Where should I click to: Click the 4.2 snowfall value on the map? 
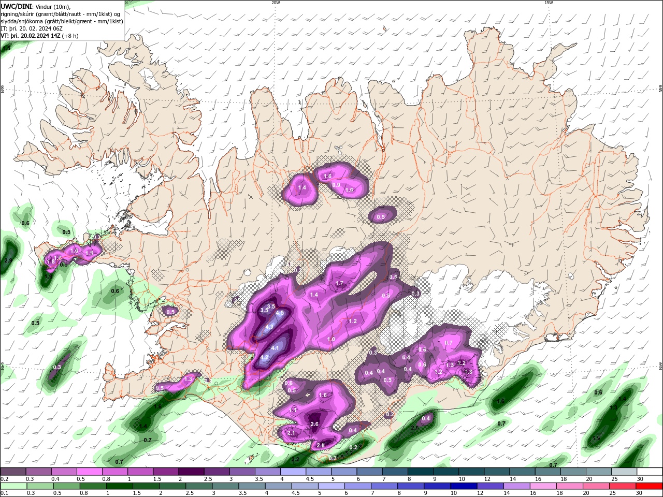coord(264,358)
